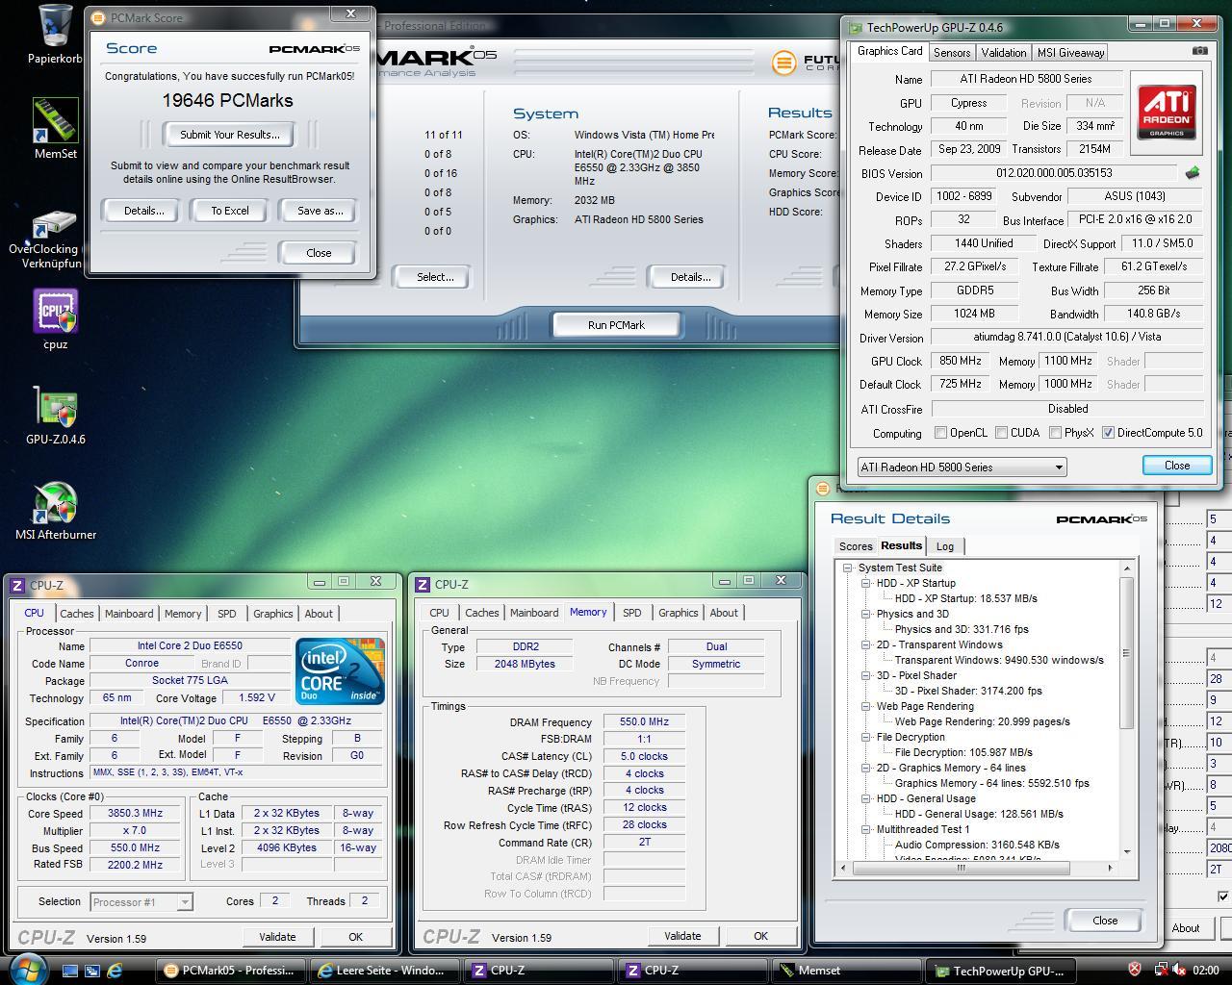Toggle the PhysX checkbox in GPU-Z
The image size is (1232, 985).
click(x=1056, y=433)
